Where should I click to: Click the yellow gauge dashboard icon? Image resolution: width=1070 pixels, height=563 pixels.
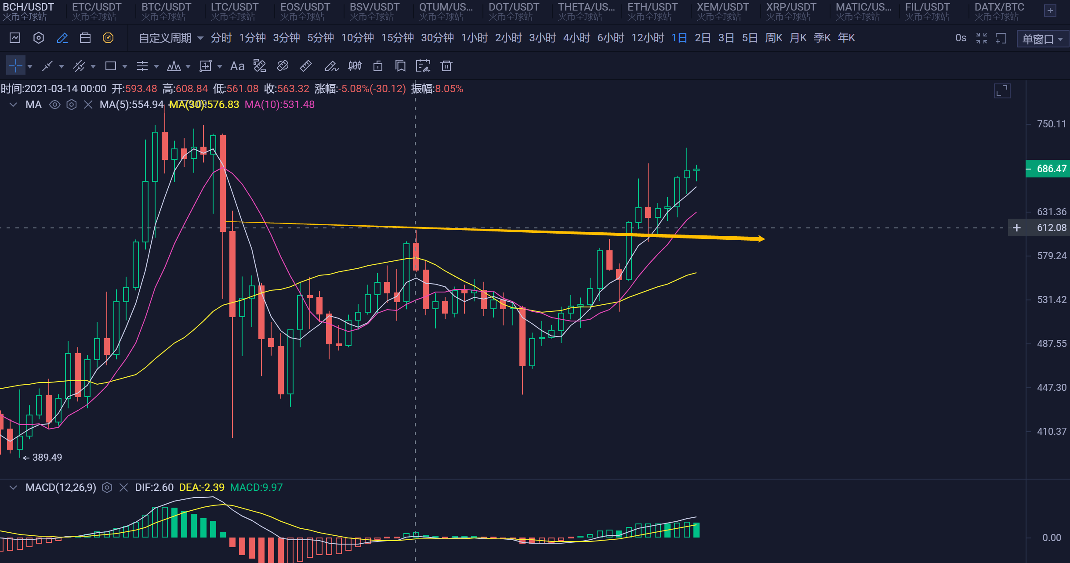pyautogui.click(x=108, y=38)
